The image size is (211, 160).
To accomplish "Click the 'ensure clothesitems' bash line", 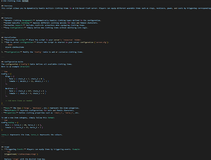I will (x=15, y=47).
